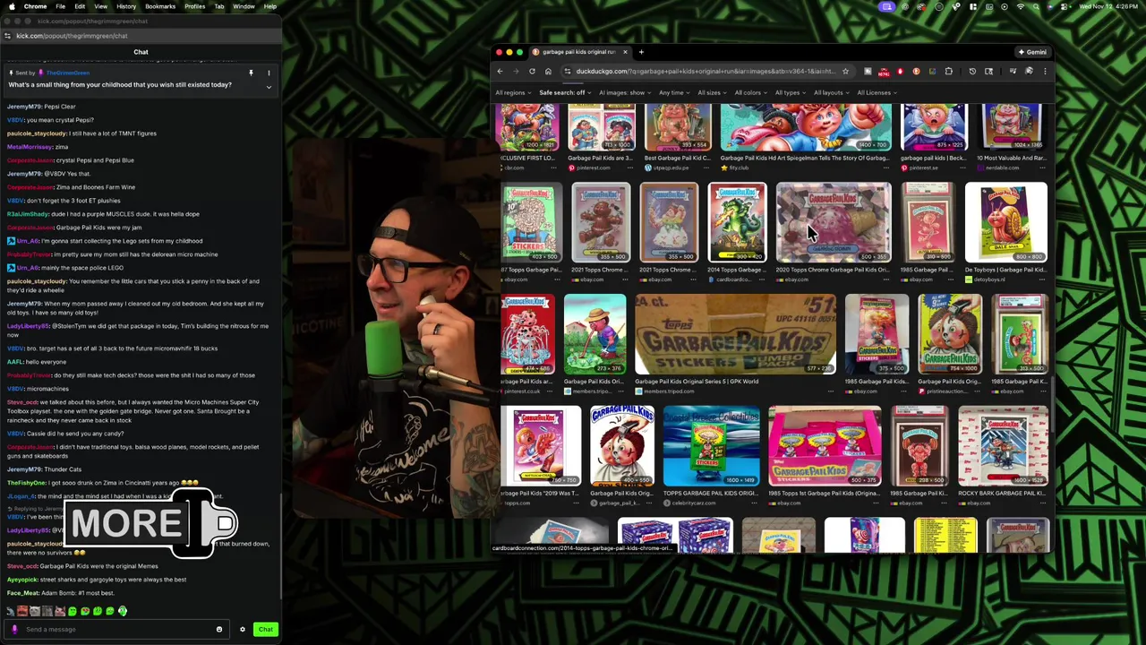Open the emoji picker in message box

point(218,629)
